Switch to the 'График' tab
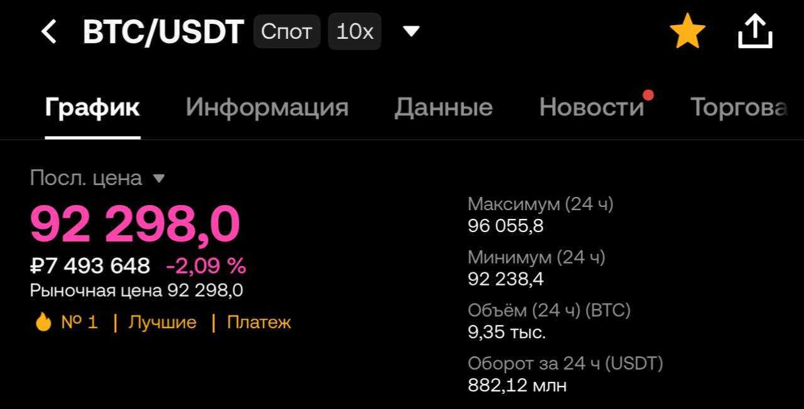Viewport: 804px width, 409px height. point(92,108)
